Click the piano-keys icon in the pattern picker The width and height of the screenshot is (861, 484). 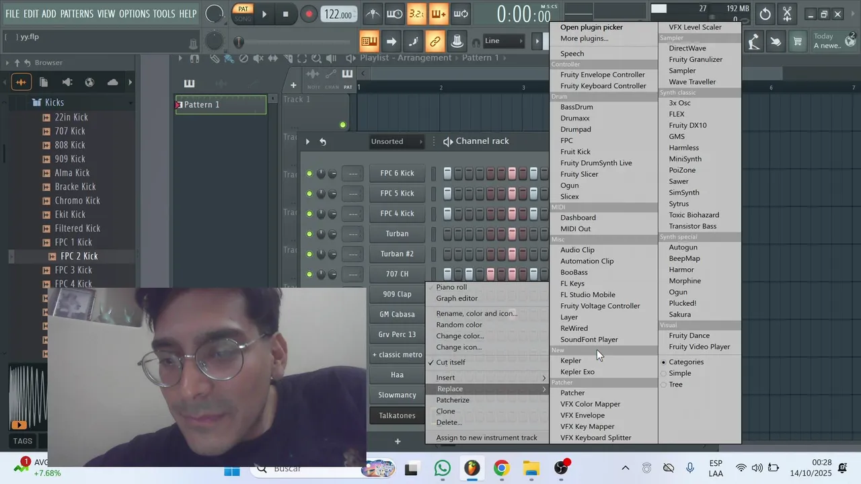coord(189,83)
